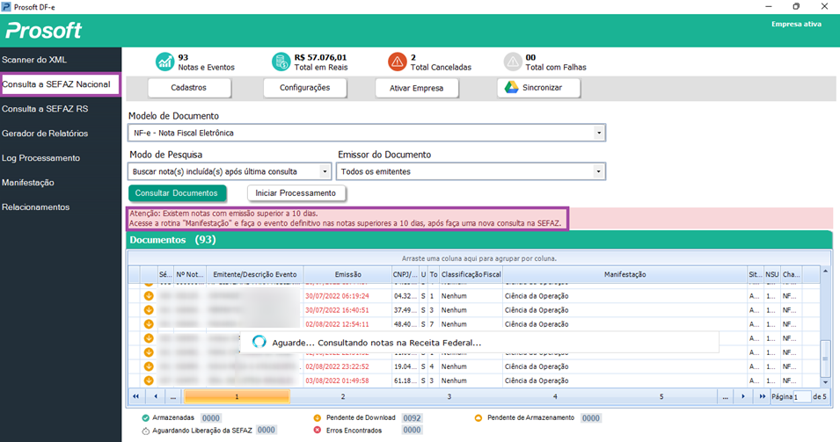Click the Total com Falhas gray icon
This screenshot has height=442, width=840.
tap(512, 62)
